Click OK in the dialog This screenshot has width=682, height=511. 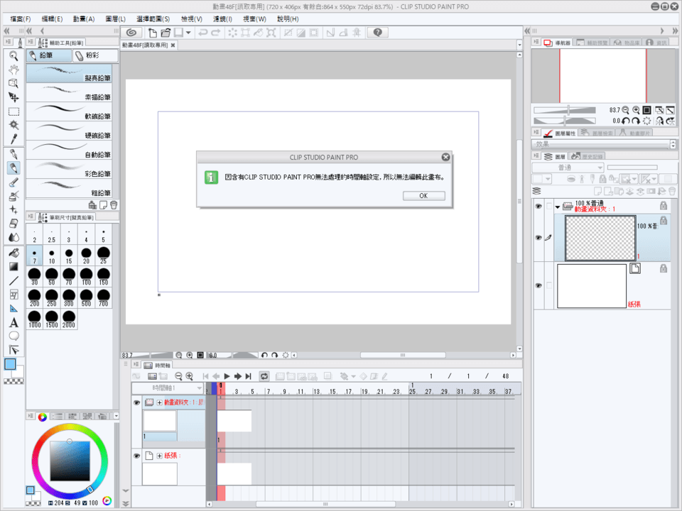coord(423,196)
